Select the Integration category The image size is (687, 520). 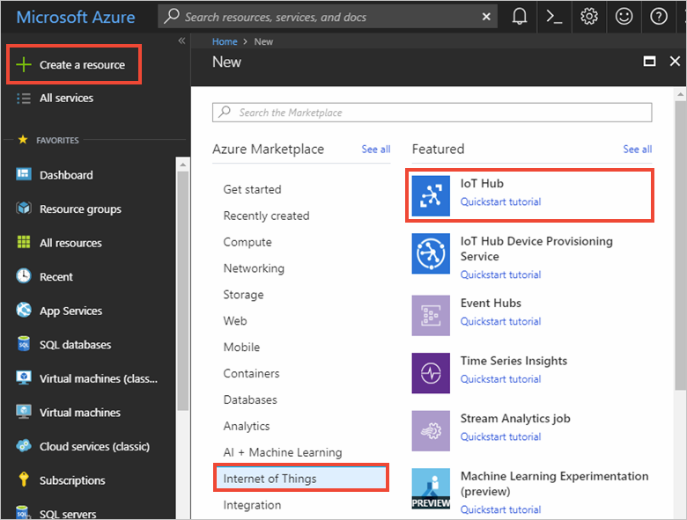point(252,505)
